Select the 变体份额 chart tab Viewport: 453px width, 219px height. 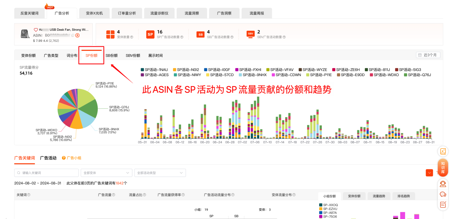[29, 56]
